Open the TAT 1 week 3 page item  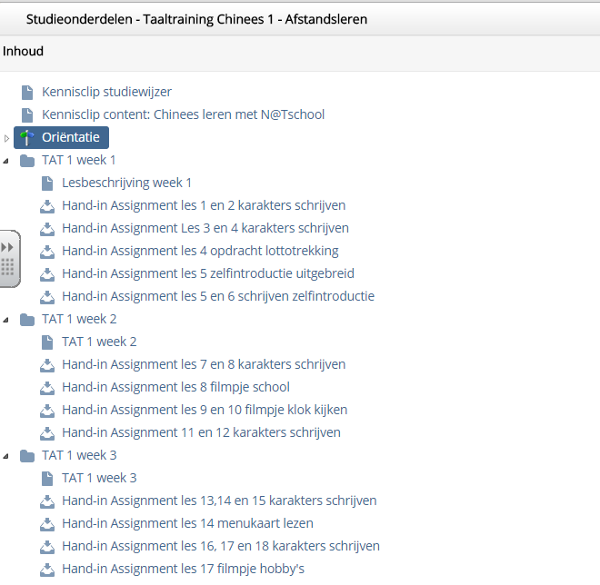[x=99, y=478]
